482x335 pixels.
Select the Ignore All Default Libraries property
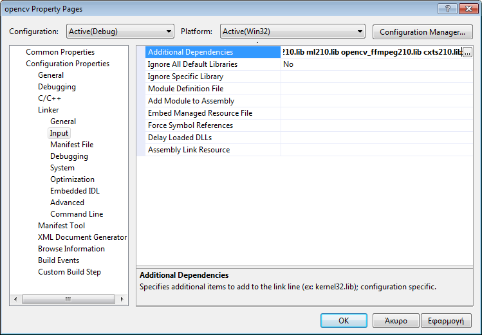(213, 64)
